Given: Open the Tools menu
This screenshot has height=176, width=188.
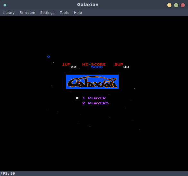Looking at the screenshot, I should [x=64, y=13].
